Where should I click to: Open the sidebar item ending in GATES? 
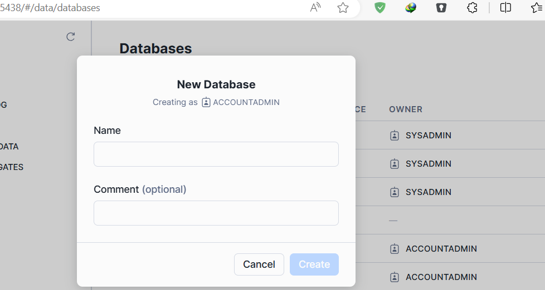coord(11,167)
